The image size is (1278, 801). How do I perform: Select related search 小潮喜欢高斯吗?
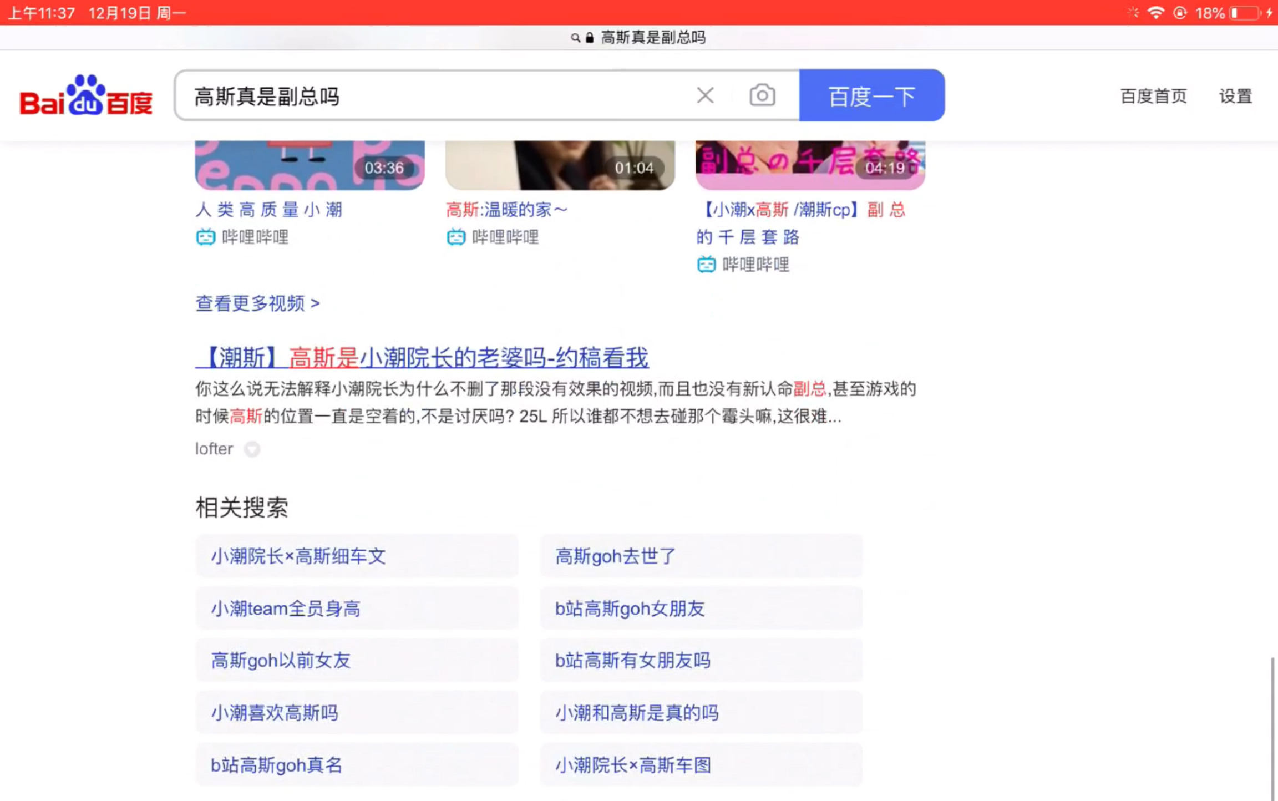pos(357,712)
